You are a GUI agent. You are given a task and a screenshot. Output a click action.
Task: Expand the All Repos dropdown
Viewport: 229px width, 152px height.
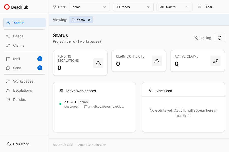click(x=133, y=7)
